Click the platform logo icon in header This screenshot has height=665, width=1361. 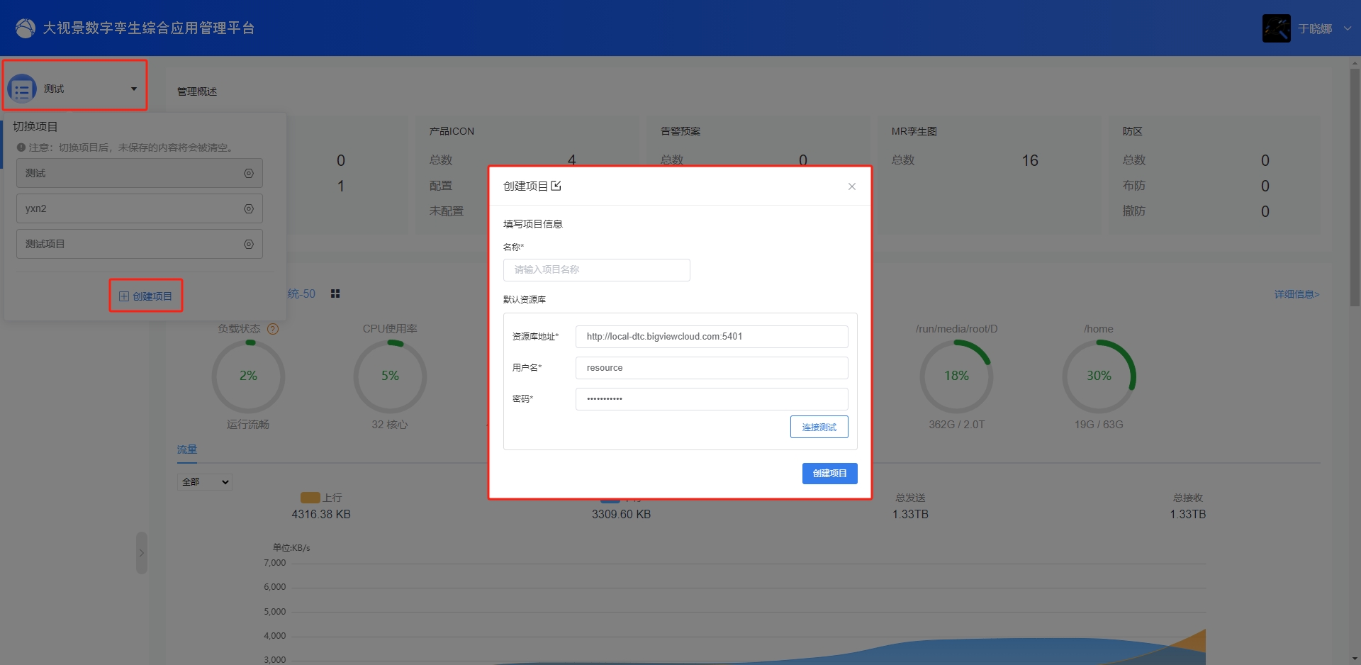tap(26, 28)
